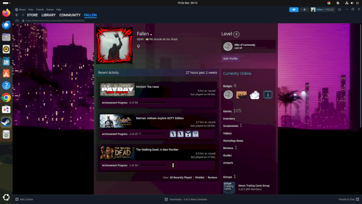This screenshot has width=362, height=204.
Task: Launch Firefox from the Ubuntu dock
Action: click(6, 14)
